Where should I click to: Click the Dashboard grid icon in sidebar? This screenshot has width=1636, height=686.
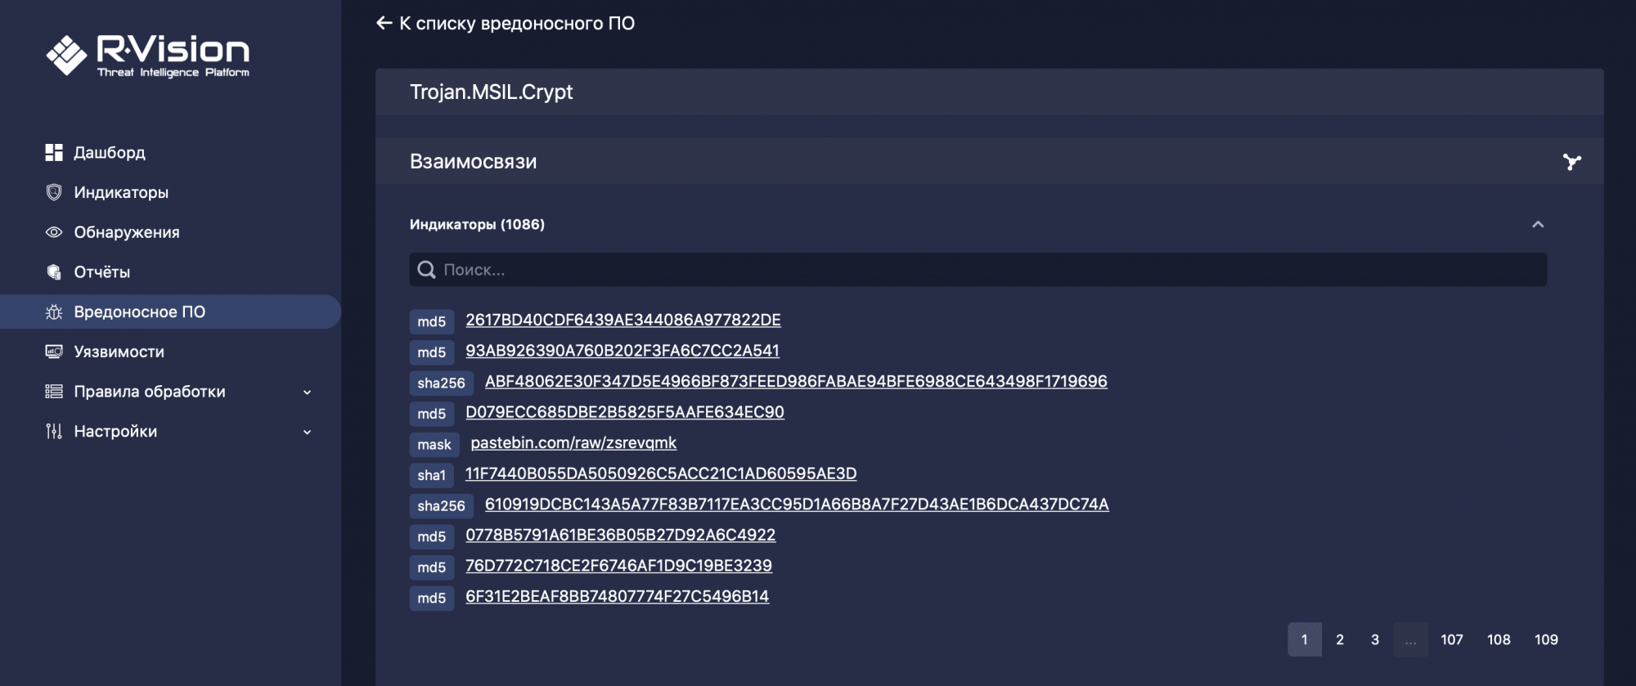pos(54,152)
